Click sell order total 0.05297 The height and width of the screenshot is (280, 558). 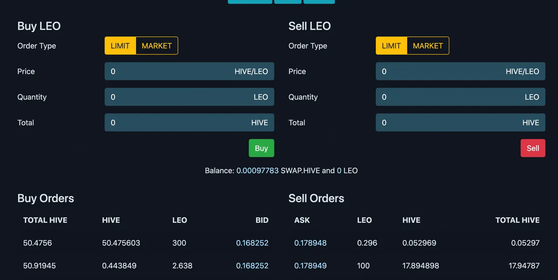(x=525, y=243)
